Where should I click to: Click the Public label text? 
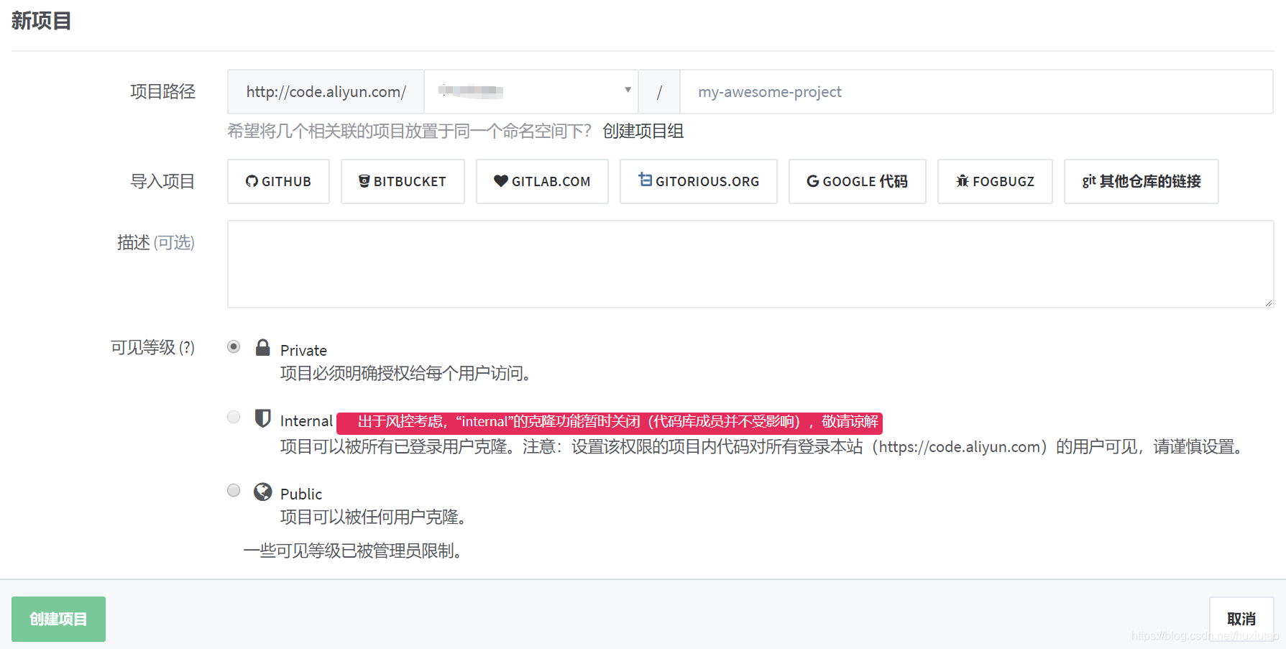pos(301,494)
